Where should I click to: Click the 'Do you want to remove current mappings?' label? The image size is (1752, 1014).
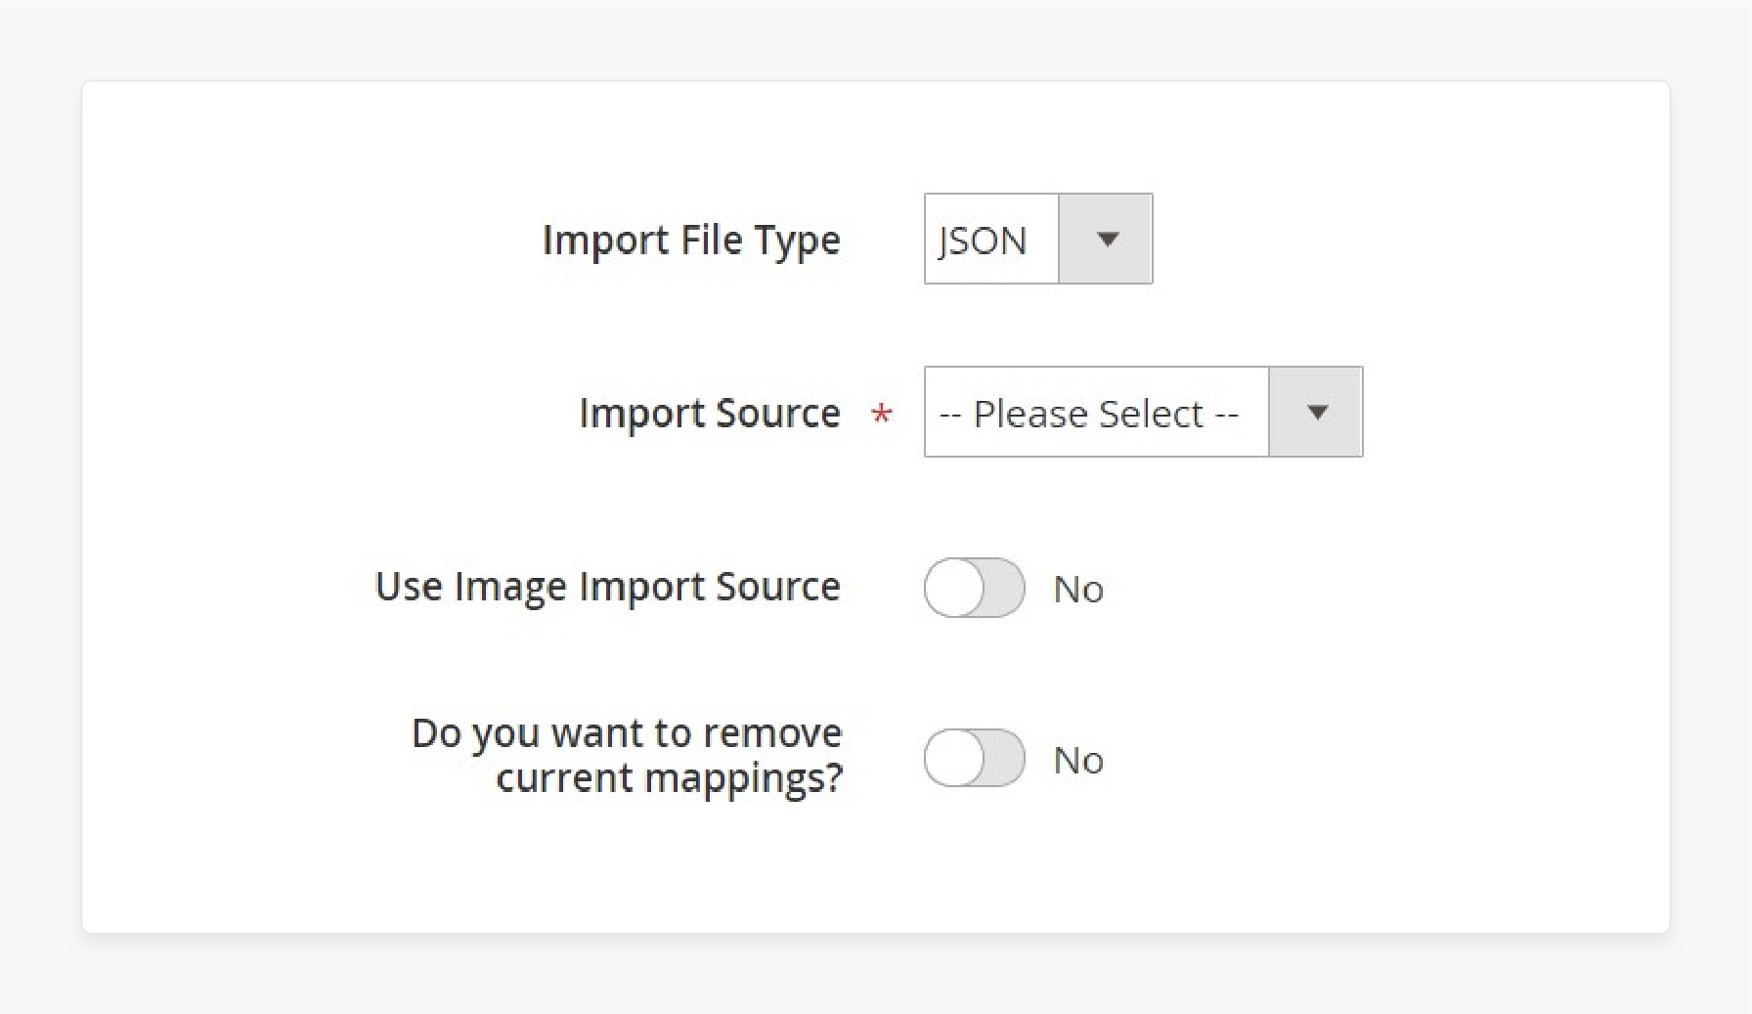click(x=627, y=756)
